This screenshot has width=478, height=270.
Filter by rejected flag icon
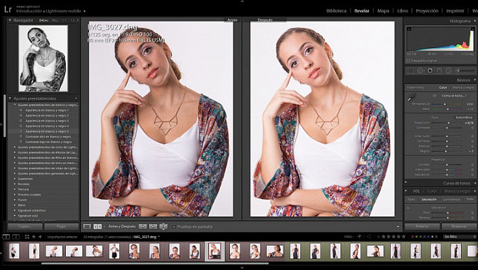click(x=369, y=237)
